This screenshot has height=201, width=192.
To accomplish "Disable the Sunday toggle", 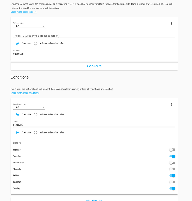I will pos(172,188).
